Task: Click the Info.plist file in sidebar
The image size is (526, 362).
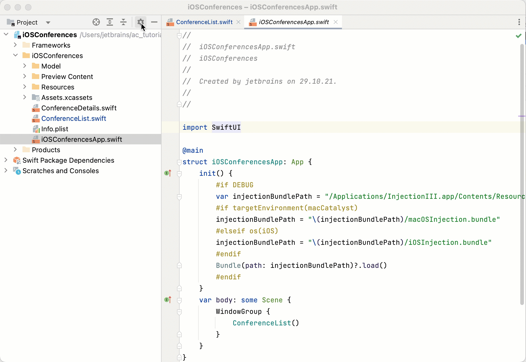Action: point(55,129)
